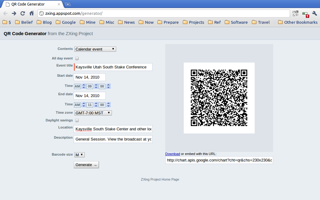
Task: Decrease the start time minutes
Action: tap(109, 88)
